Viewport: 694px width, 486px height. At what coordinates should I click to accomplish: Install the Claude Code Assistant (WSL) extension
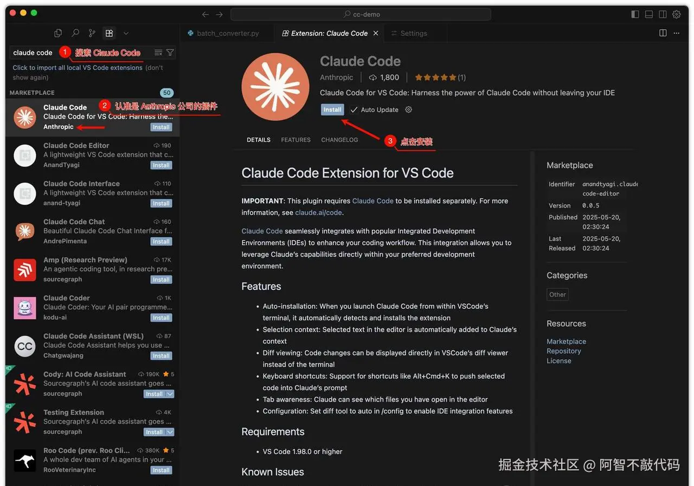pyautogui.click(x=161, y=356)
